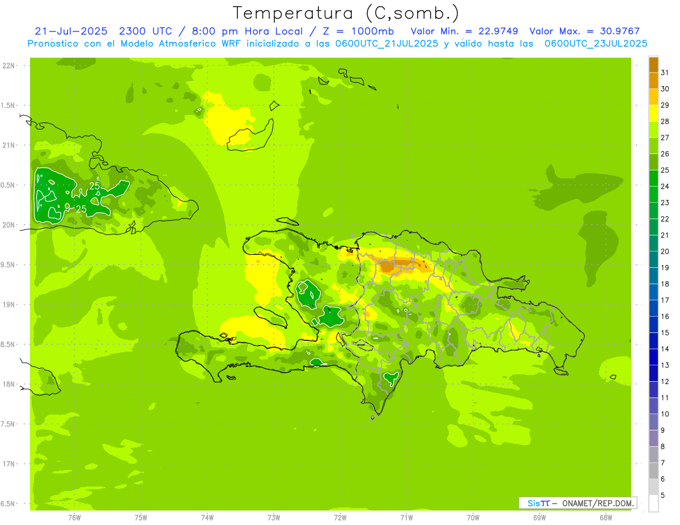Click the "75W" longitude axis label

(x=141, y=518)
